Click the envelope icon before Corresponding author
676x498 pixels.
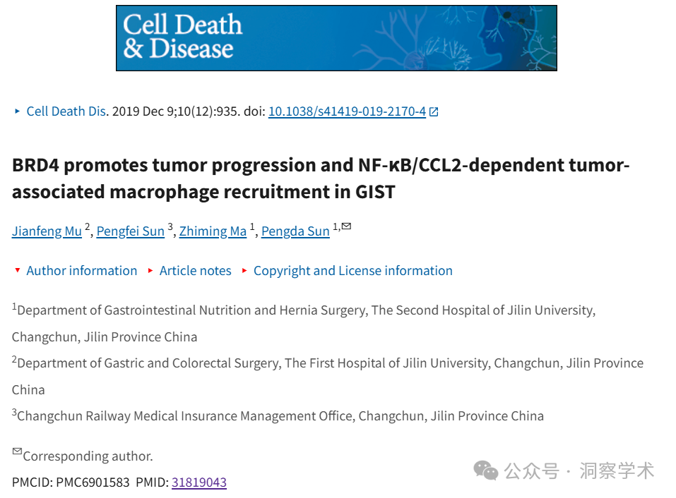point(17,451)
